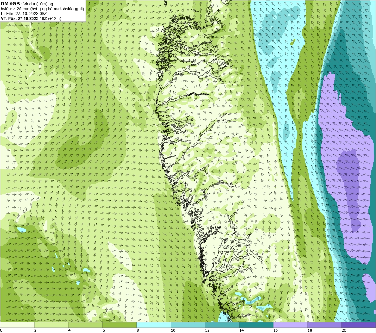Click the "hviður > 25 m/s (hvítt)" line
376x333 pixels.
pos(21,9)
